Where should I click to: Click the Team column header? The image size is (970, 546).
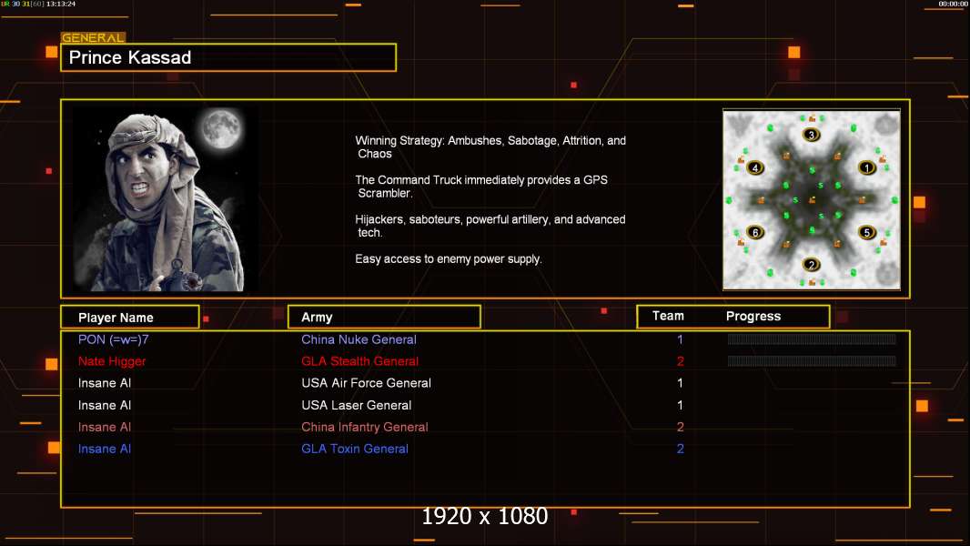point(668,316)
